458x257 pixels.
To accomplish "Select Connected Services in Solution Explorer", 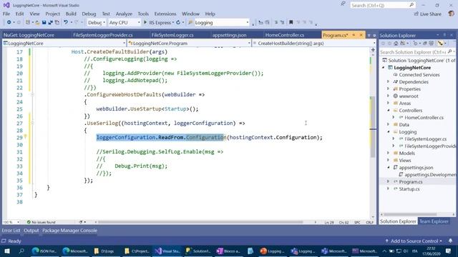I will point(419,74).
